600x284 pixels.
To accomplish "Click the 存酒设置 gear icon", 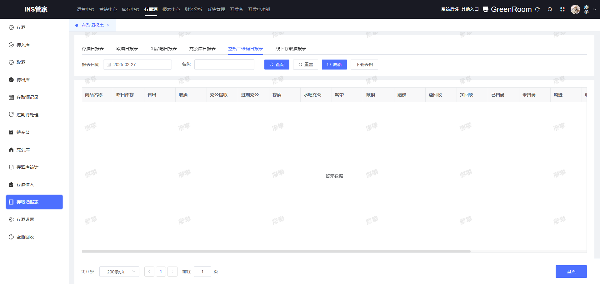I will tap(11, 219).
